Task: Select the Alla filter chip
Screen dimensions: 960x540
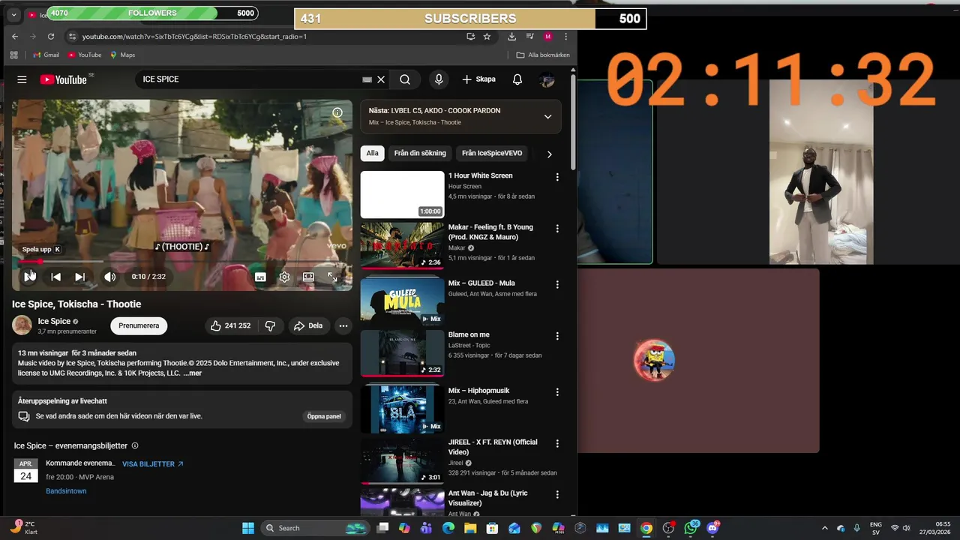Action: (373, 153)
